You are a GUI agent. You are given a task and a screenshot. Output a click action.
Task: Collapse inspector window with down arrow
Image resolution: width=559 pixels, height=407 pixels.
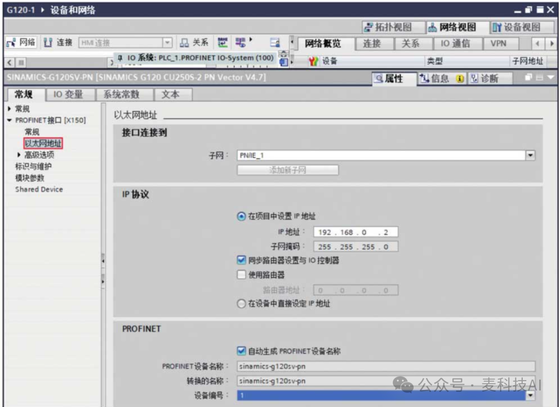(x=551, y=77)
